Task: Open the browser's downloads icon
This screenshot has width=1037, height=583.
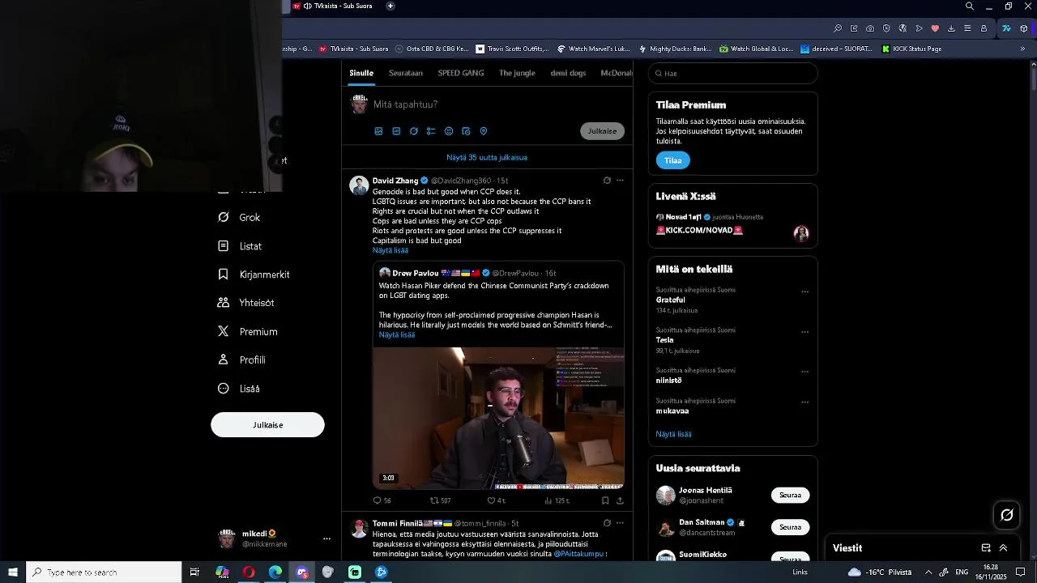Action: click(951, 28)
